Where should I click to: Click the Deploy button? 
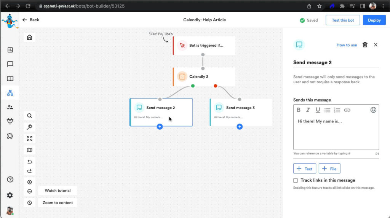click(x=374, y=20)
